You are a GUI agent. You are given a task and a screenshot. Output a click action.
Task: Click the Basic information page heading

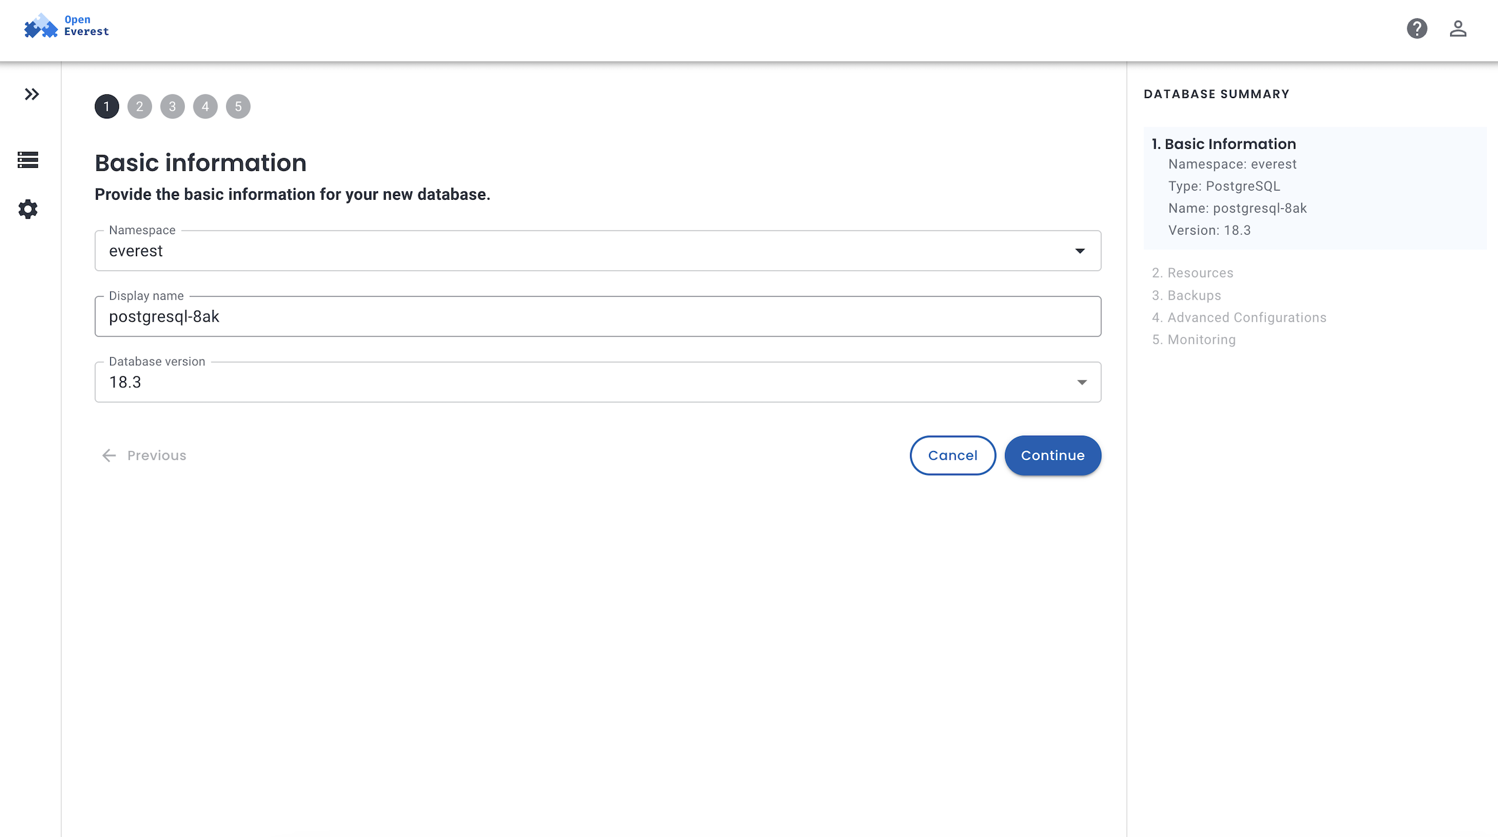coord(200,163)
